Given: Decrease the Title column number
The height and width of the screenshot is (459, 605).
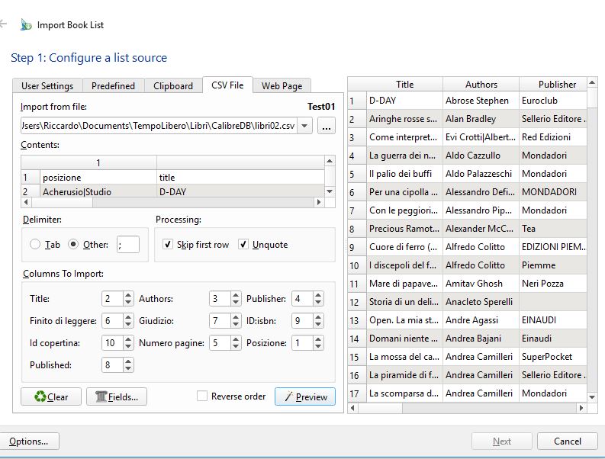Looking at the screenshot, I should click(x=128, y=303).
